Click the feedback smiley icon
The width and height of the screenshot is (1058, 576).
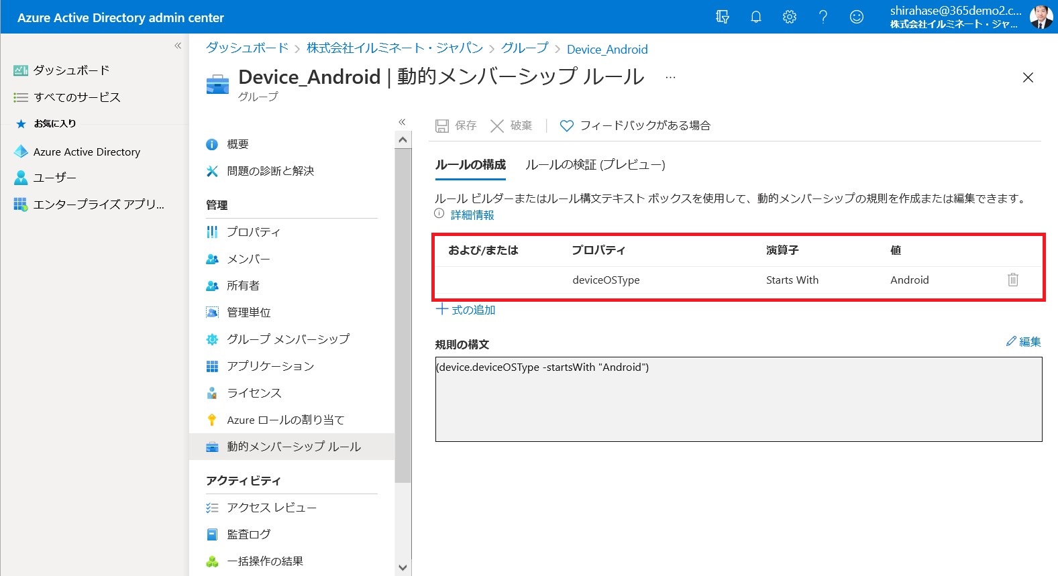click(857, 17)
